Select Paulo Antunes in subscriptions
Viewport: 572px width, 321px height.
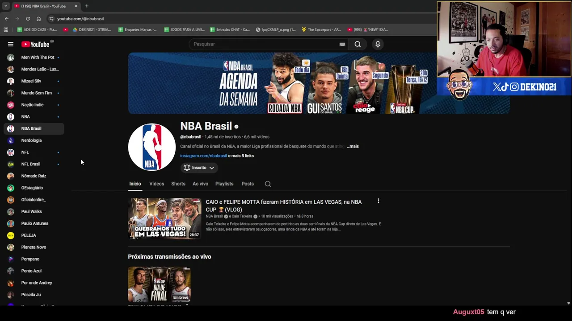(34, 223)
